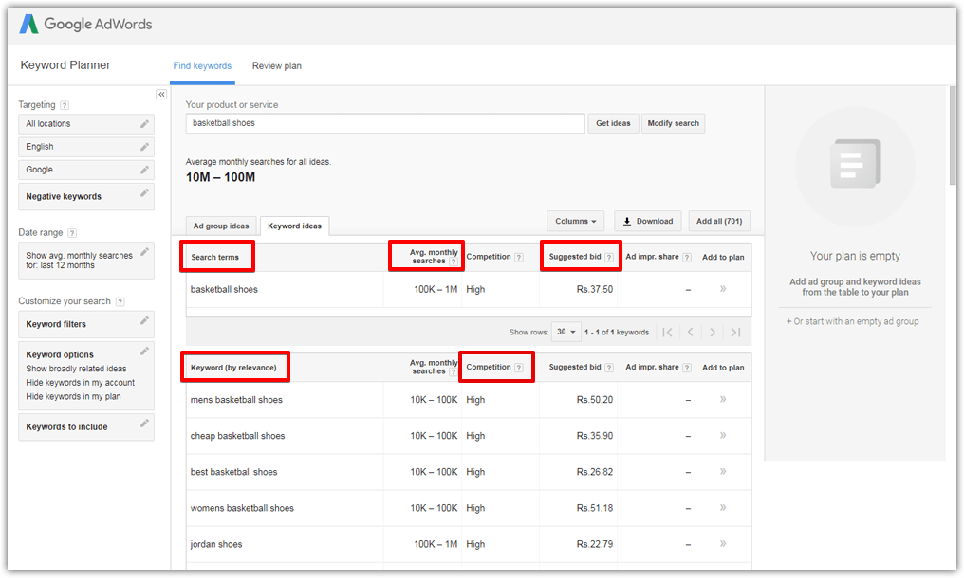
Task: Add mens basketball shoes to plan
Action: click(723, 399)
